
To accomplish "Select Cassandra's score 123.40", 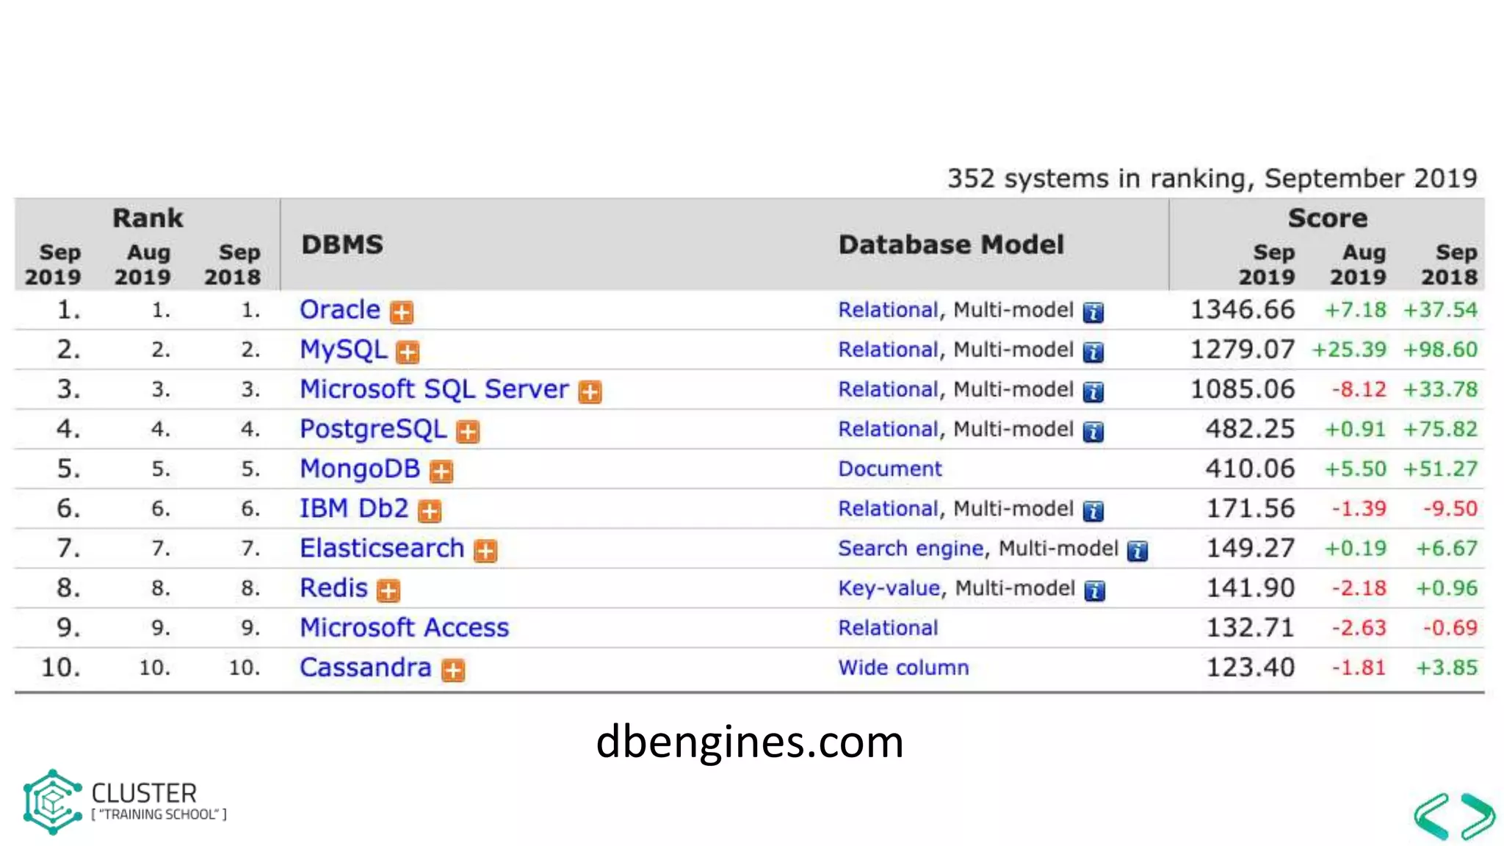I will [1251, 668].
